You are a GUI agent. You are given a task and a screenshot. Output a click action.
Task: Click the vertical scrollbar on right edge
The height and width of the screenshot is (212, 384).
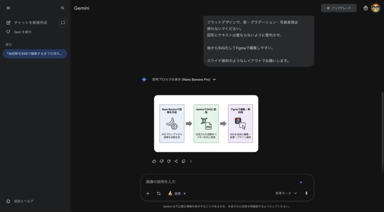coord(383,133)
